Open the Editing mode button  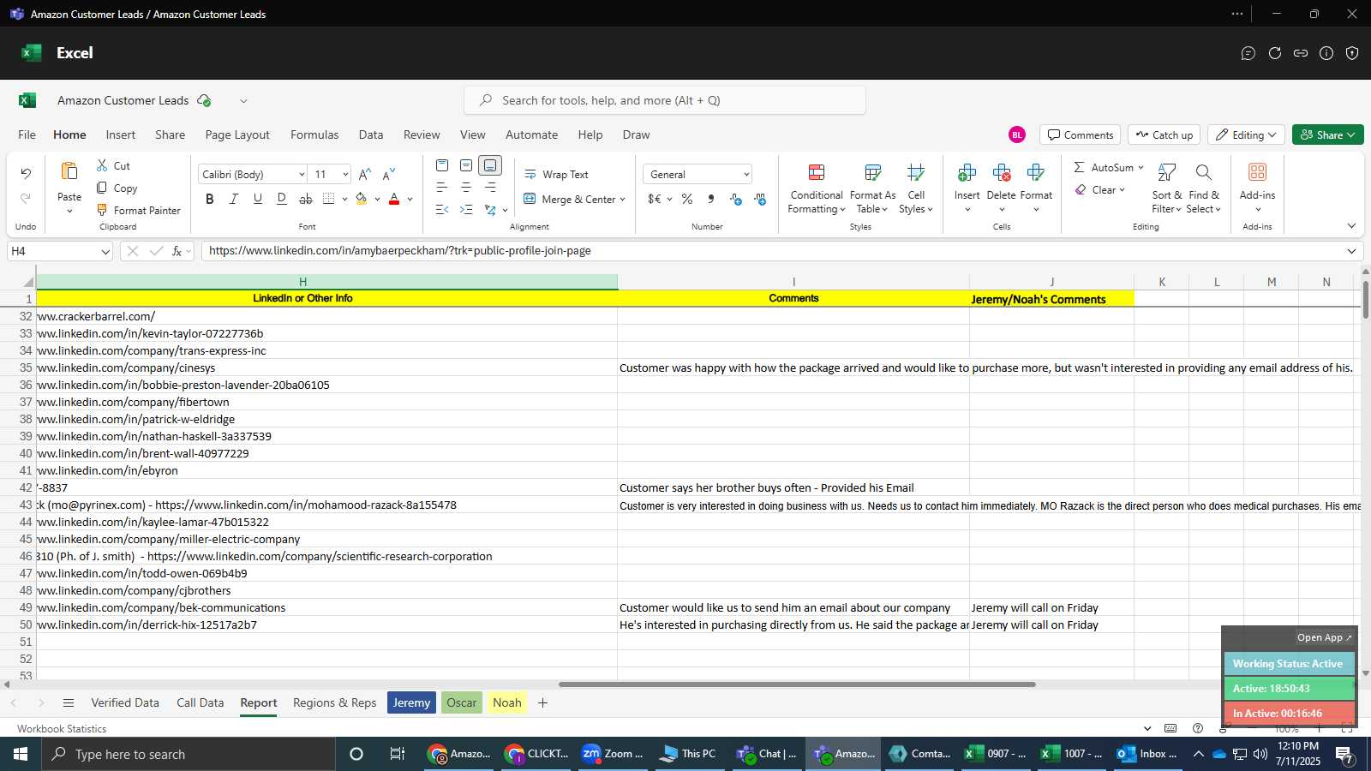pyautogui.click(x=1246, y=135)
